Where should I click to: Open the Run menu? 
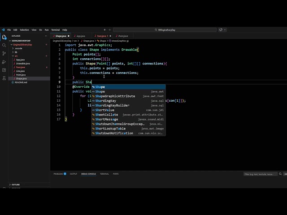point(47,30)
